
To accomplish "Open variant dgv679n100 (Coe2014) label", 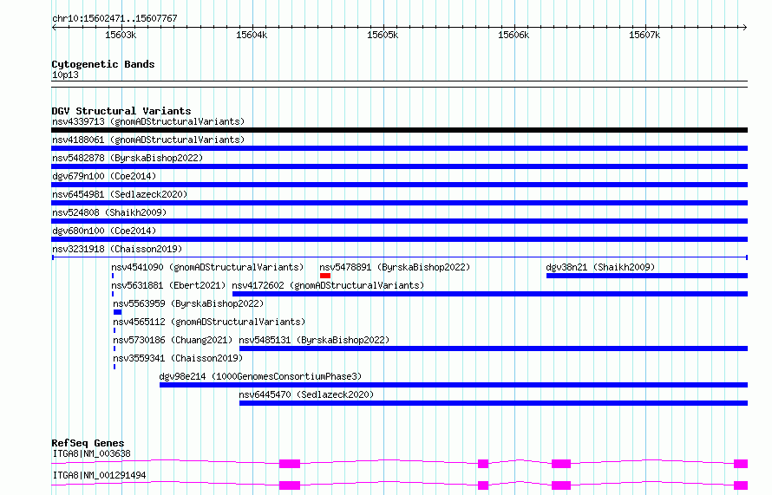I will coord(104,176).
